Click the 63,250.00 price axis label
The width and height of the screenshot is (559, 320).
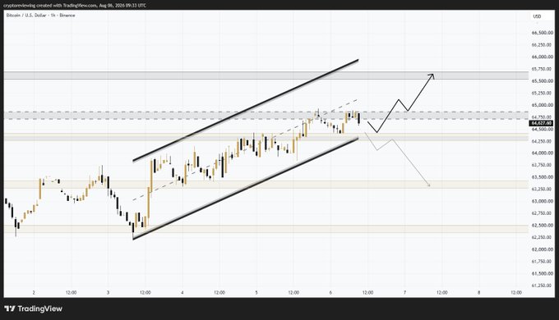click(x=543, y=189)
